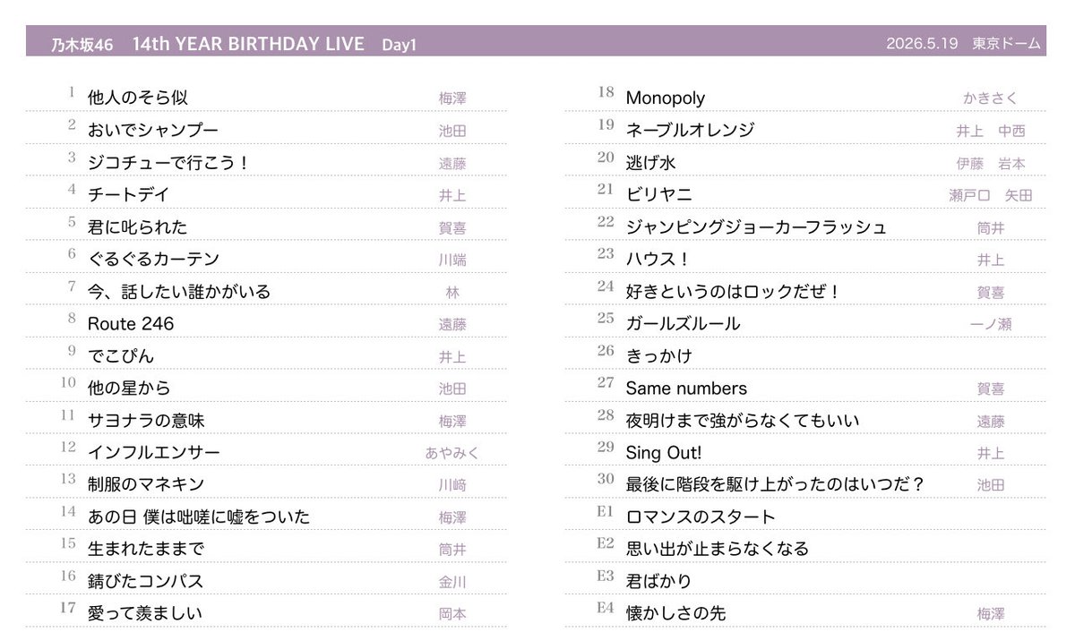The height and width of the screenshot is (632, 1075).
Task: Select name 一ノ瀬 beside ガールズルール
Action: tap(991, 324)
